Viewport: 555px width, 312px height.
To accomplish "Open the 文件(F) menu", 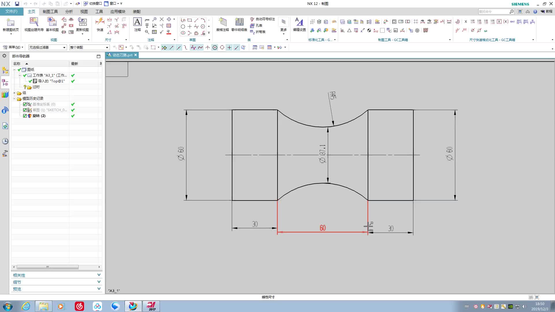I will (x=12, y=12).
